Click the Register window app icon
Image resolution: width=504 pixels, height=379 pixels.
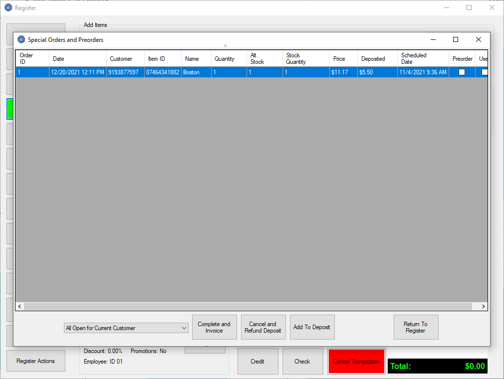pos(8,7)
